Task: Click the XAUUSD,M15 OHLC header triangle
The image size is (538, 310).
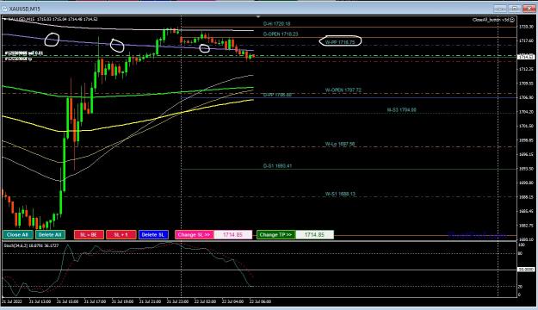Action: point(4,19)
